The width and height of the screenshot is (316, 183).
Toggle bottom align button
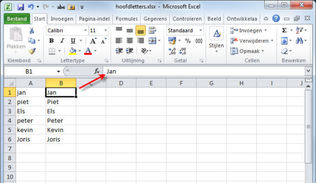140,31
